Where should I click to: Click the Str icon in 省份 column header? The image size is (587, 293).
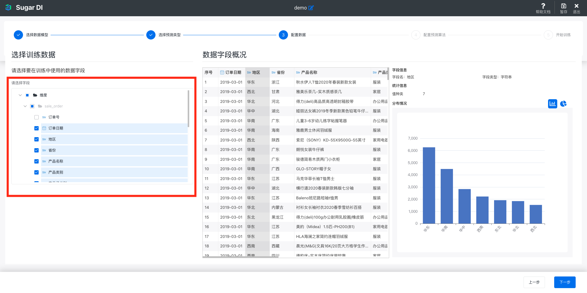(274, 73)
